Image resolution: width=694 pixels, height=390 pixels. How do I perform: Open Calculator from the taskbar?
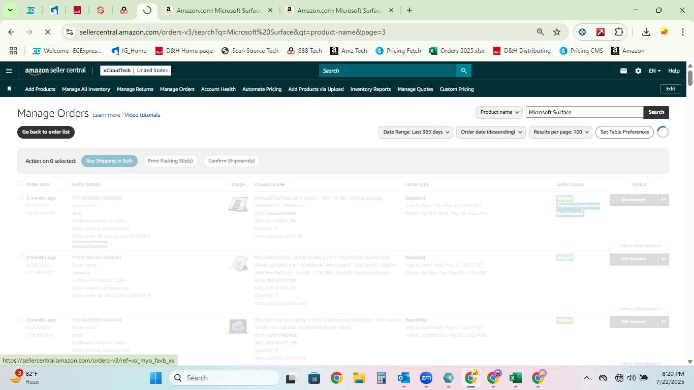pos(382,378)
